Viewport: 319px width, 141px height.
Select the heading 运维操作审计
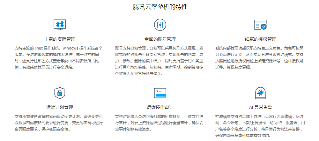160,107
